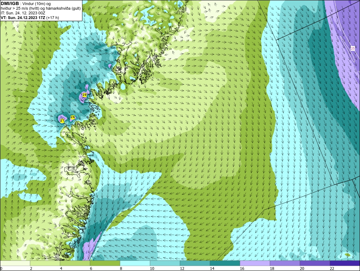Click the legend scale value 8
The image size is (360, 271).
click(121, 269)
